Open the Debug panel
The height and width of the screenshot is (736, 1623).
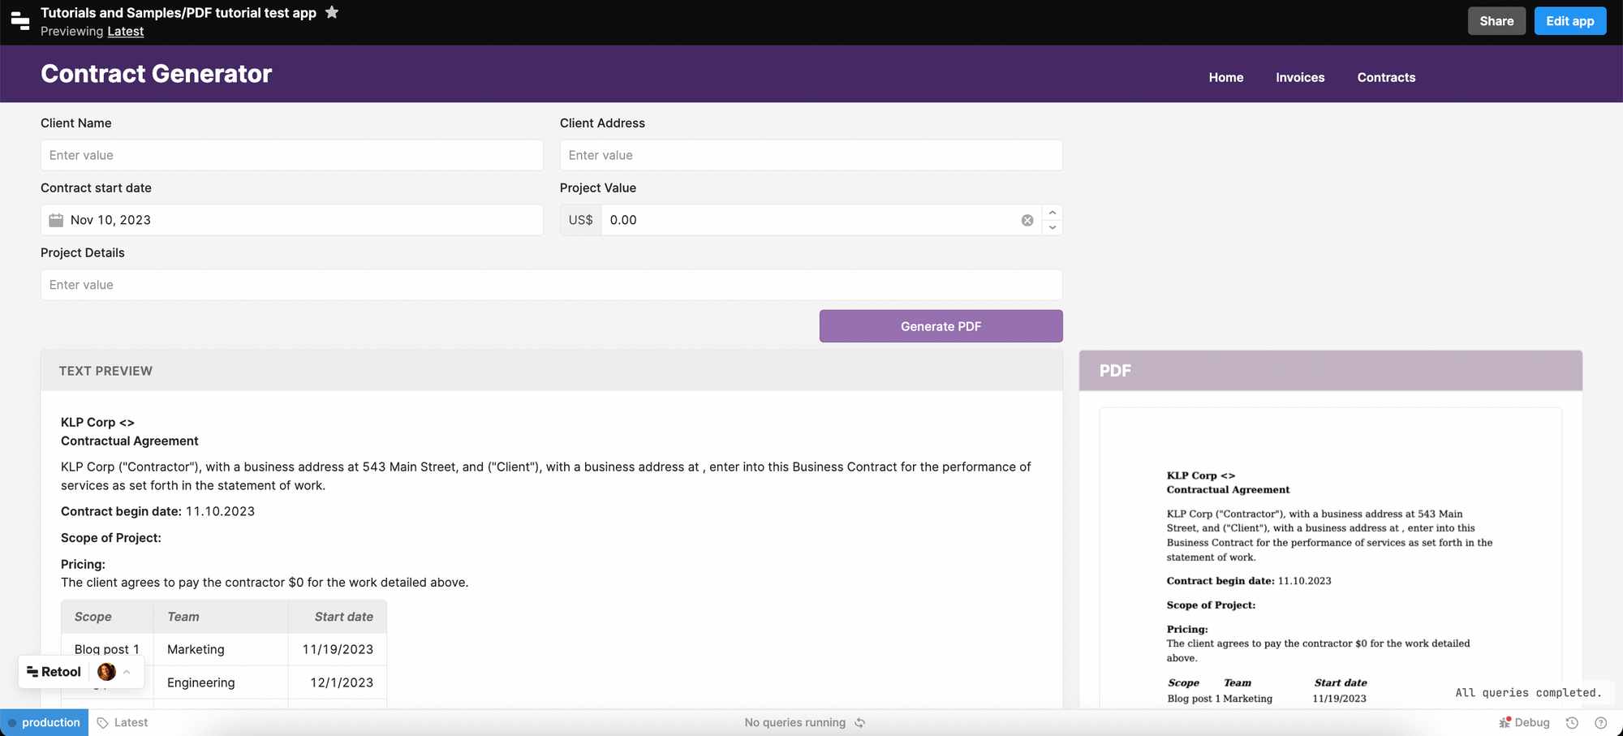1524,722
